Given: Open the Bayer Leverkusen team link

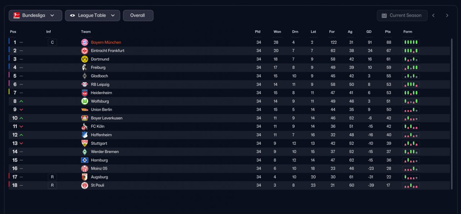Looking at the screenshot, I should pos(107,118).
